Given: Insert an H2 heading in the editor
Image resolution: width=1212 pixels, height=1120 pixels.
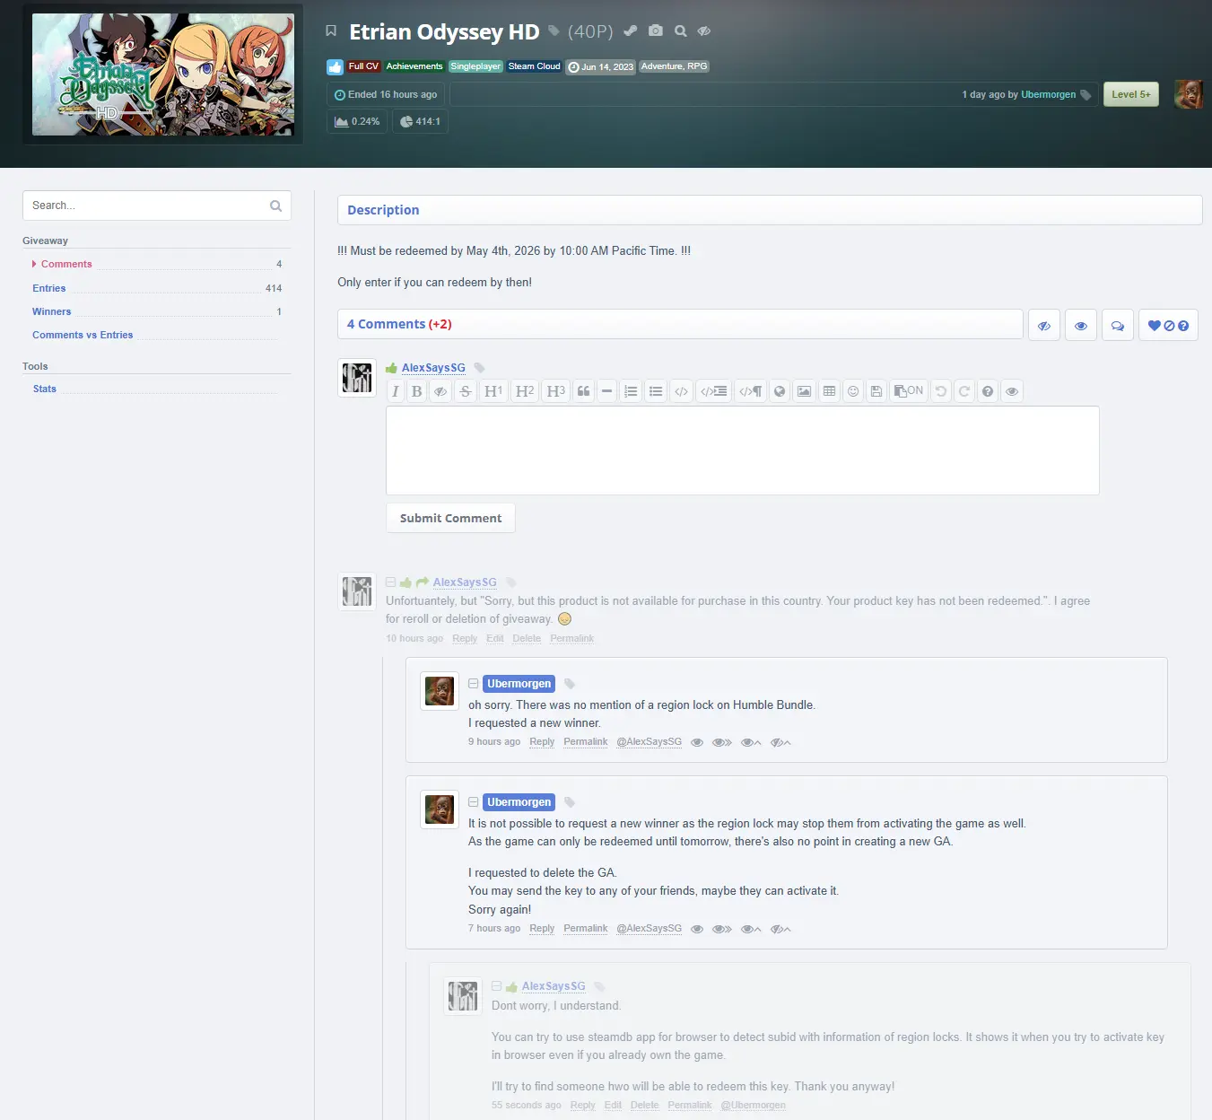Looking at the screenshot, I should point(525,391).
